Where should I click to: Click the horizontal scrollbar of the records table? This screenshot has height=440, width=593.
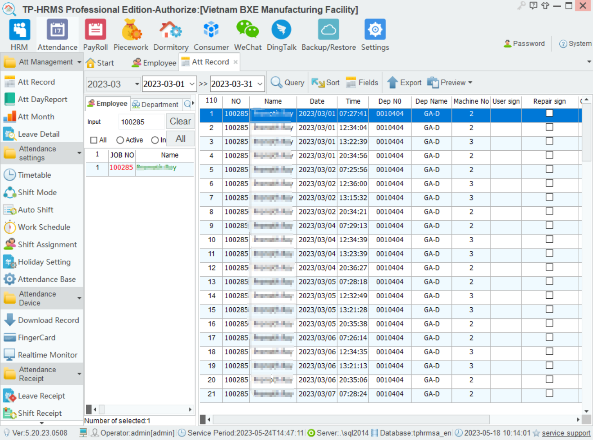coord(351,419)
